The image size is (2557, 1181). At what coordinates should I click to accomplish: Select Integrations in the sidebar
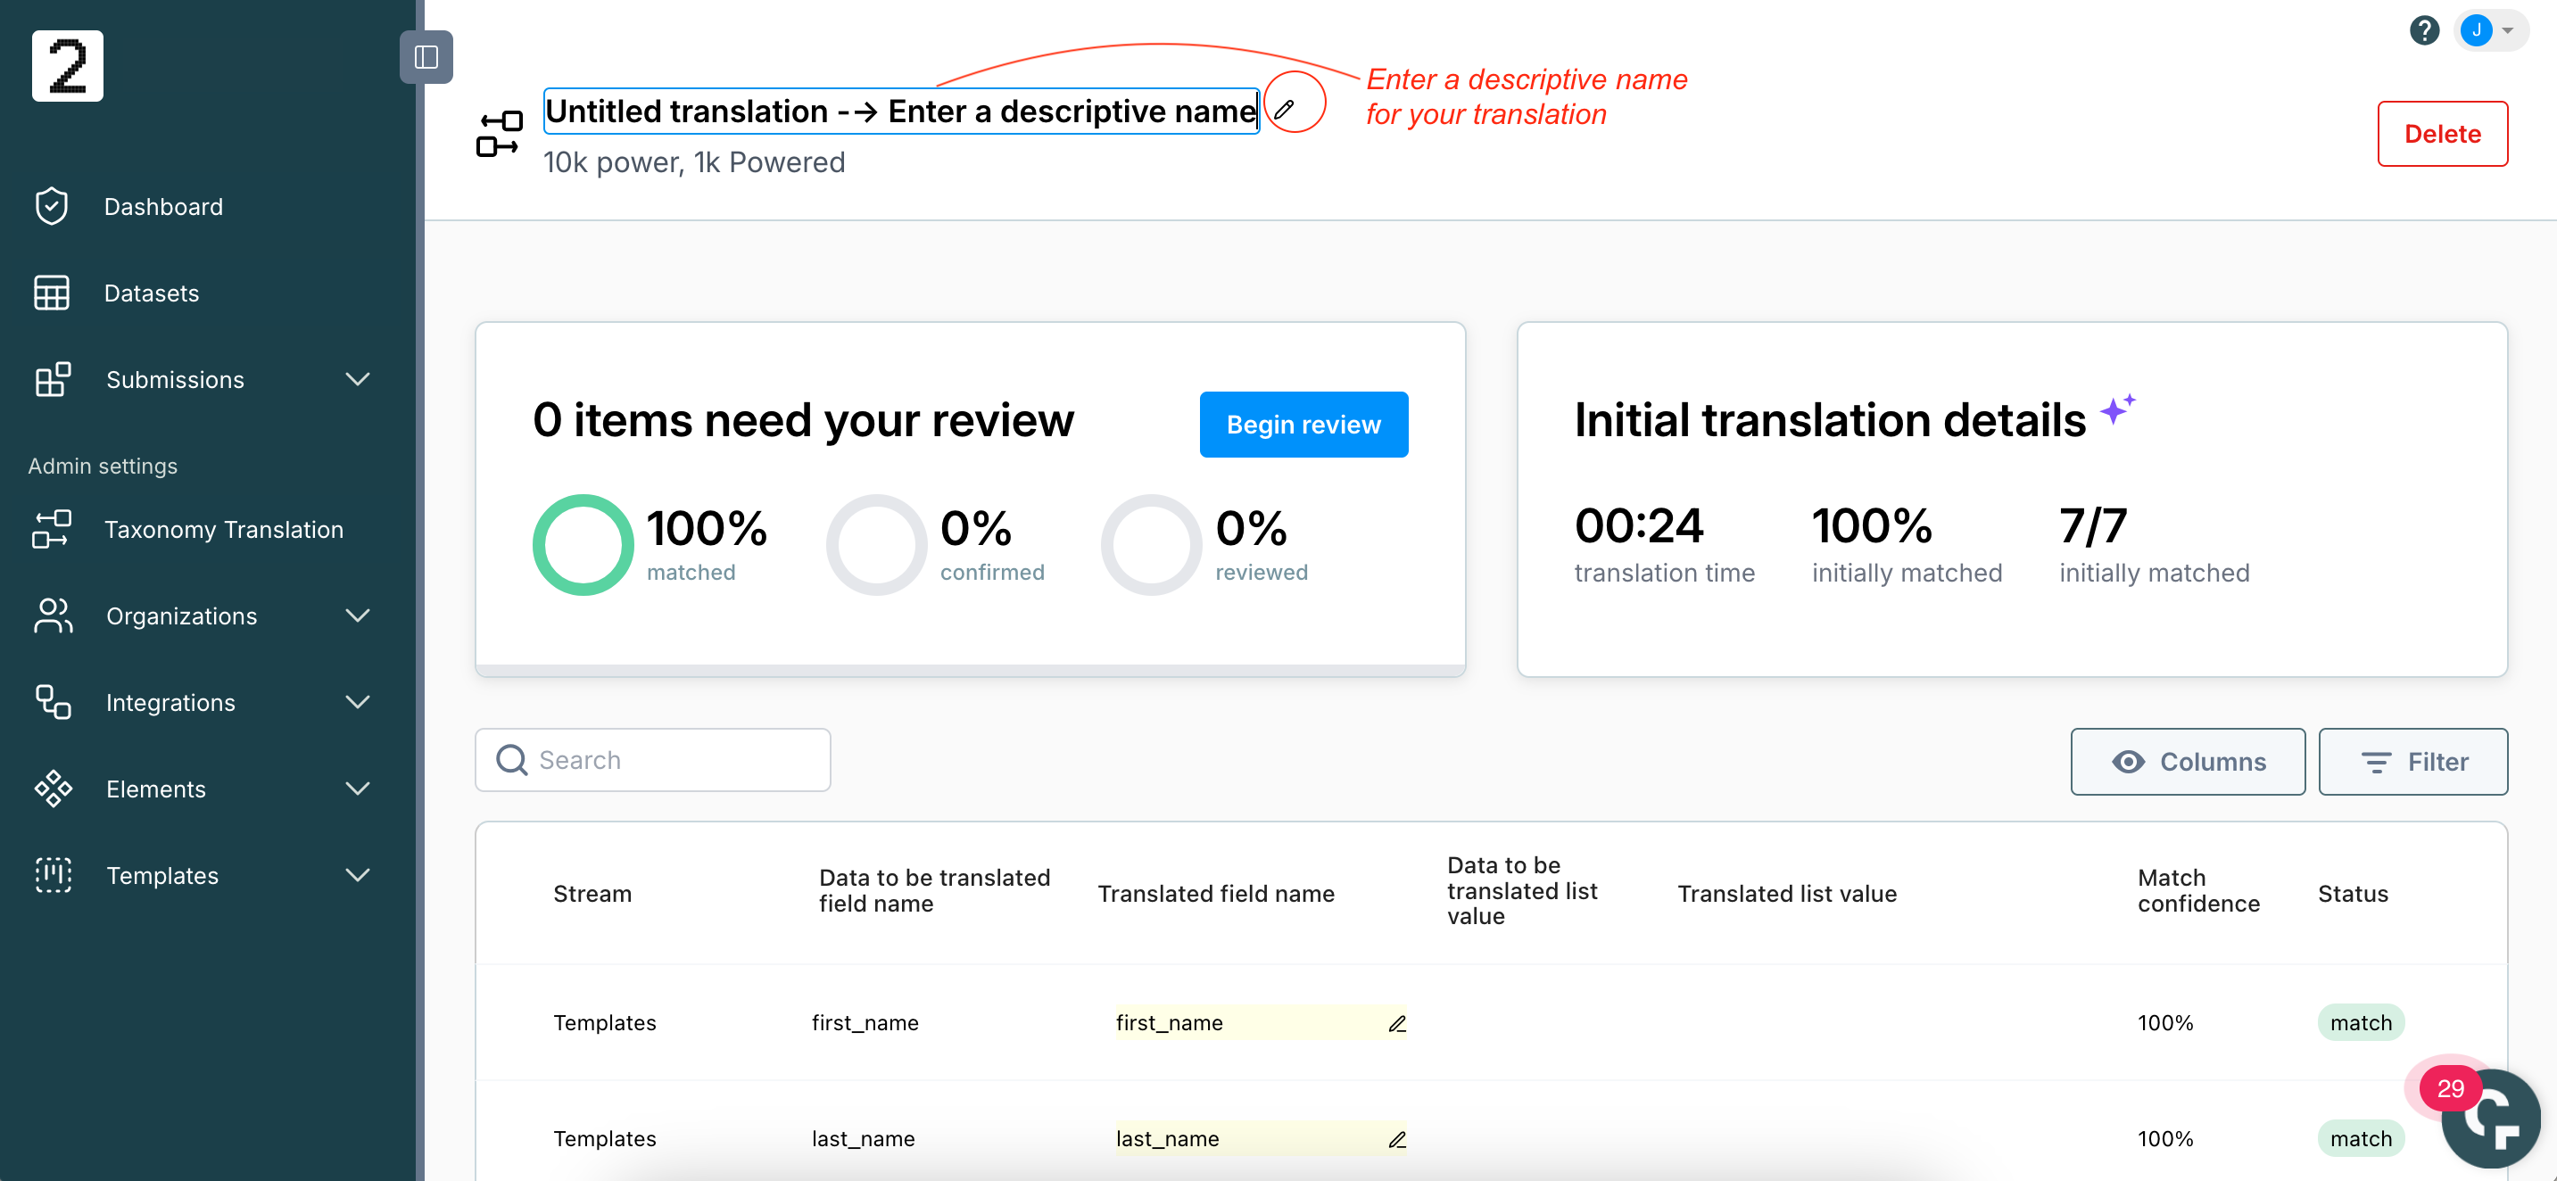[170, 702]
